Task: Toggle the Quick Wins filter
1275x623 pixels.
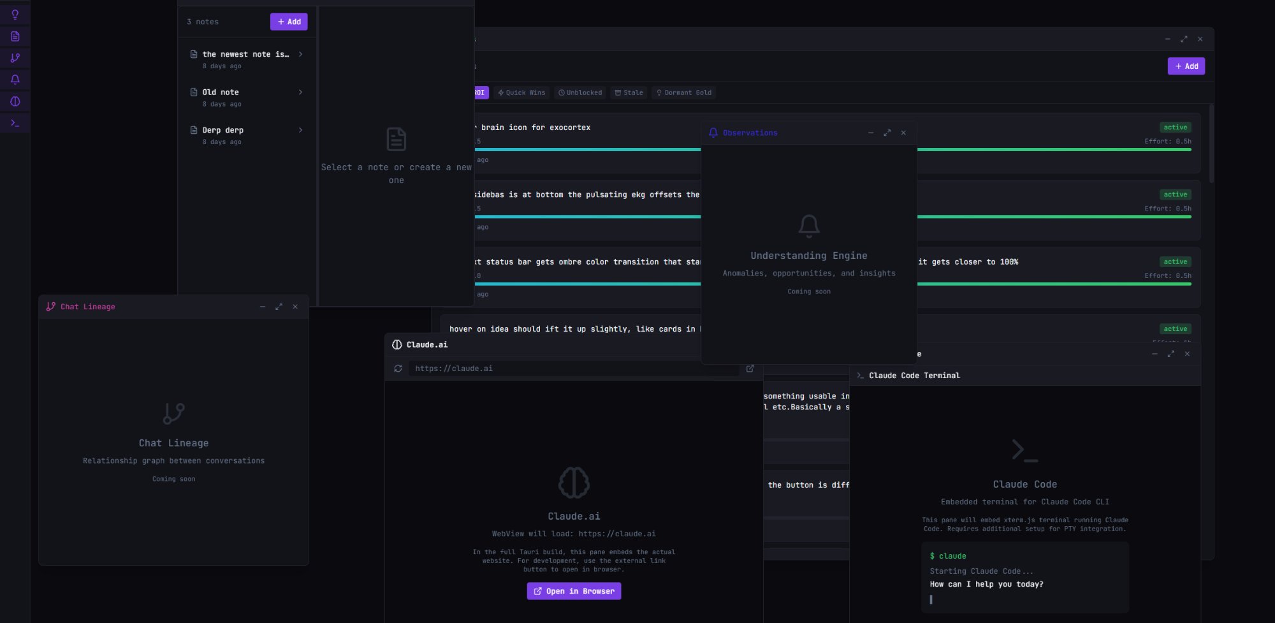Action: (521, 92)
